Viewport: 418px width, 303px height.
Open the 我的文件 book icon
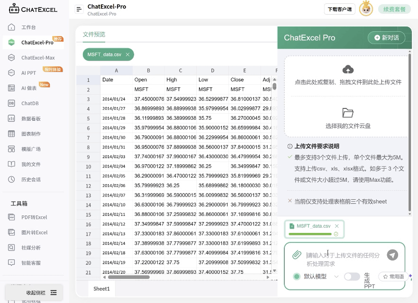tap(11, 164)
